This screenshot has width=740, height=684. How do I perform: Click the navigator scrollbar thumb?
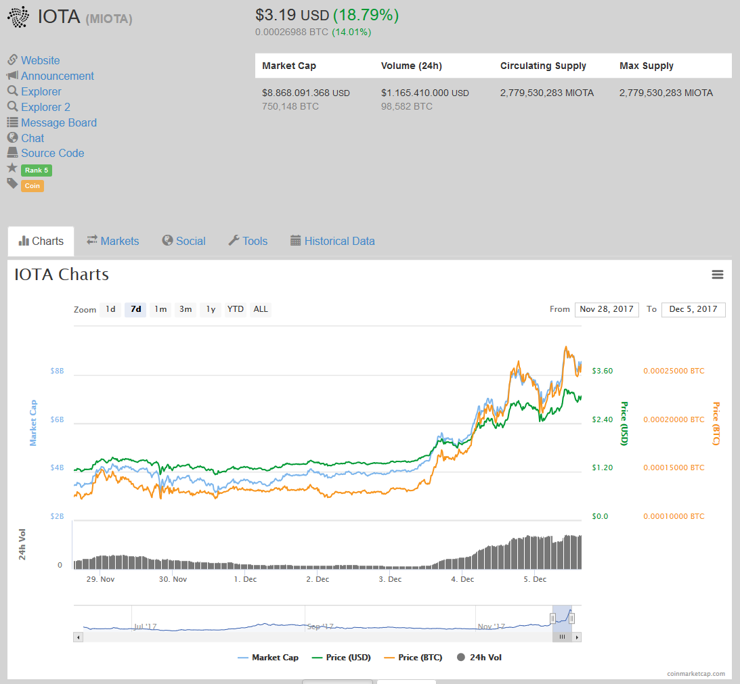tap(562, 637)
